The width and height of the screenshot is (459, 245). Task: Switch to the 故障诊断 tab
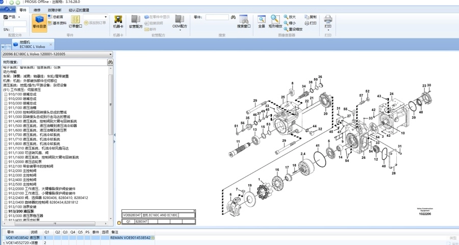click(55, 10)
